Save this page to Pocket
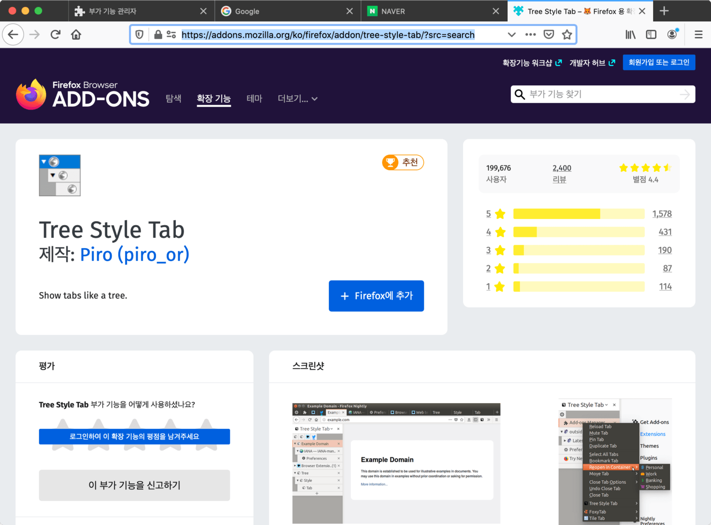The width and height of the screenshot is (711, 525). click(x=549, y=35)
